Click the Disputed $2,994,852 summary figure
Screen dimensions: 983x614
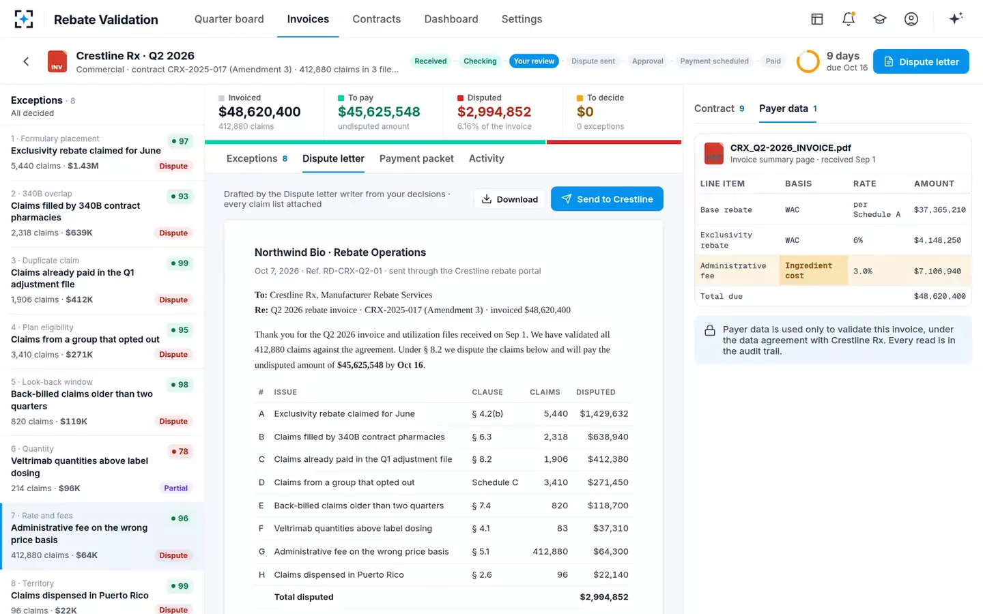click(x=494, y=112)
